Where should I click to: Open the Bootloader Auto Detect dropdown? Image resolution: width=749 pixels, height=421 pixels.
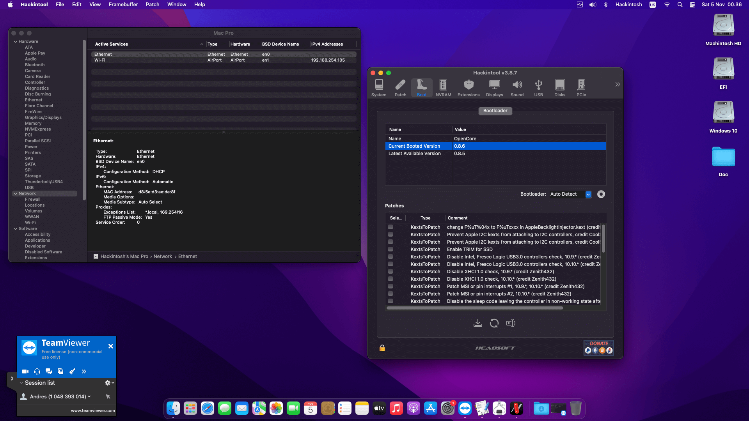point(570,194)
